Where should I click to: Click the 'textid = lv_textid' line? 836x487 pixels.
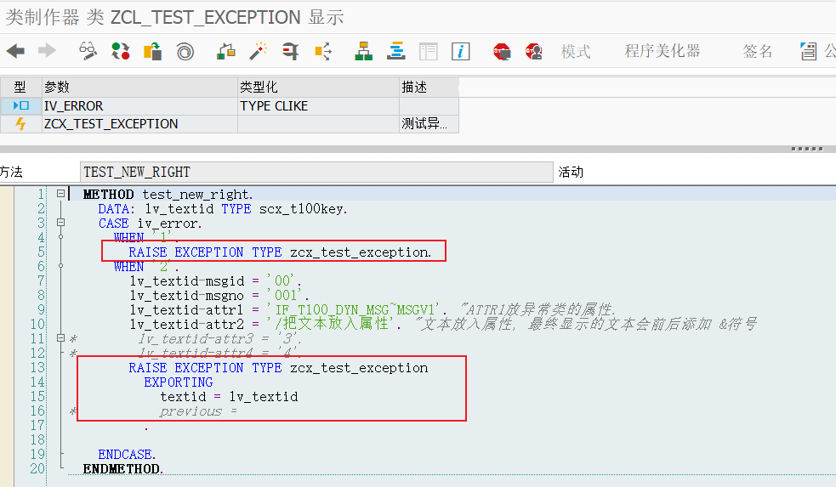click(x=229, y=396)
